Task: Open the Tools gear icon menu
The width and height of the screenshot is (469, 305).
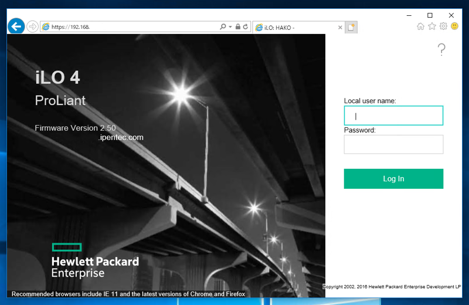Action: coord(443,26)
